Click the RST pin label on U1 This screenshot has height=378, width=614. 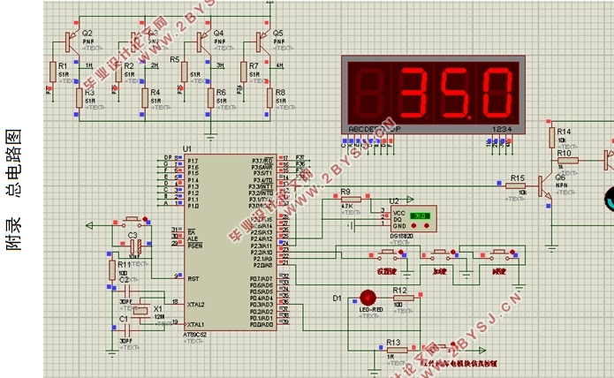193,278
